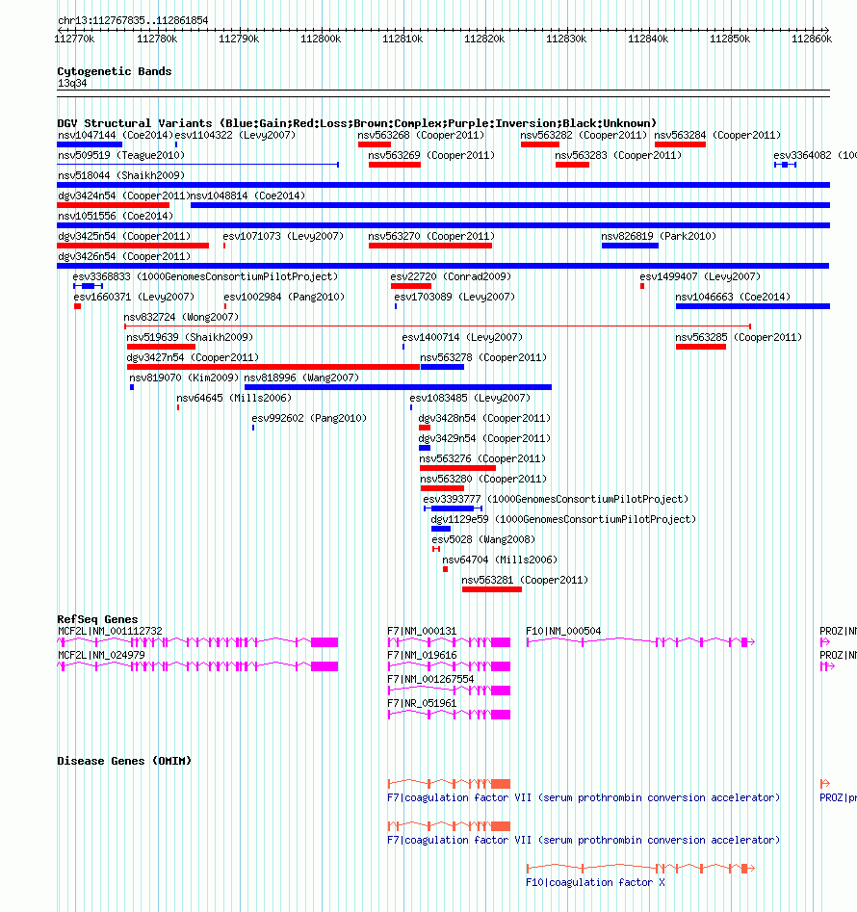Select the blue nsv563278 gain bar
The width and height of the screenshot is (857, 912).
point(442,367)
